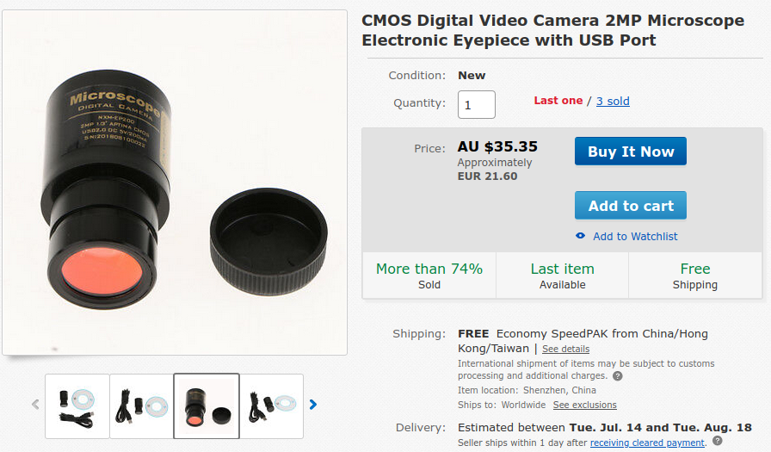Open the 3 sold link
The width and height of the screenshot is (771, 452).
point(613,101)
